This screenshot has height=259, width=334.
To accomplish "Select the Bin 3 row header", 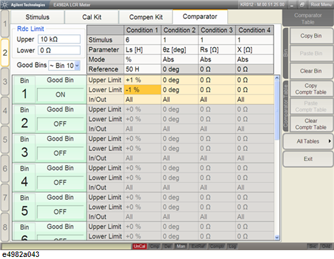I will pos(24,148).
